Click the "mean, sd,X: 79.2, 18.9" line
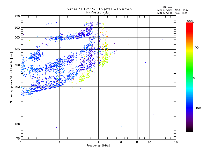 [172, 13]
